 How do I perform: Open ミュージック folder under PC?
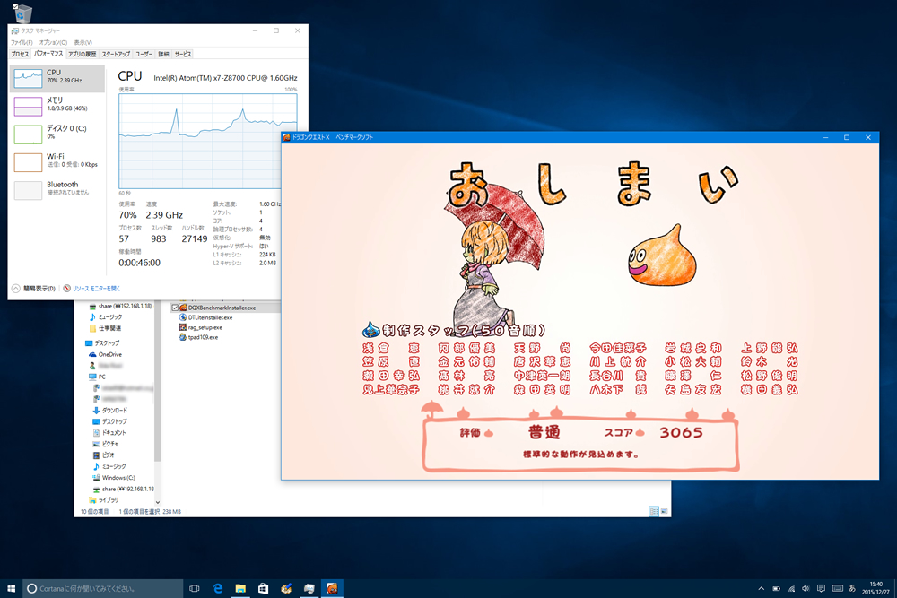coord(109,466)
